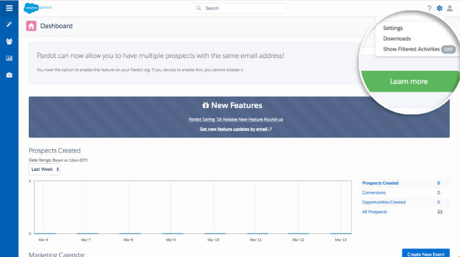Select Downloads from the gear menu

397,39
